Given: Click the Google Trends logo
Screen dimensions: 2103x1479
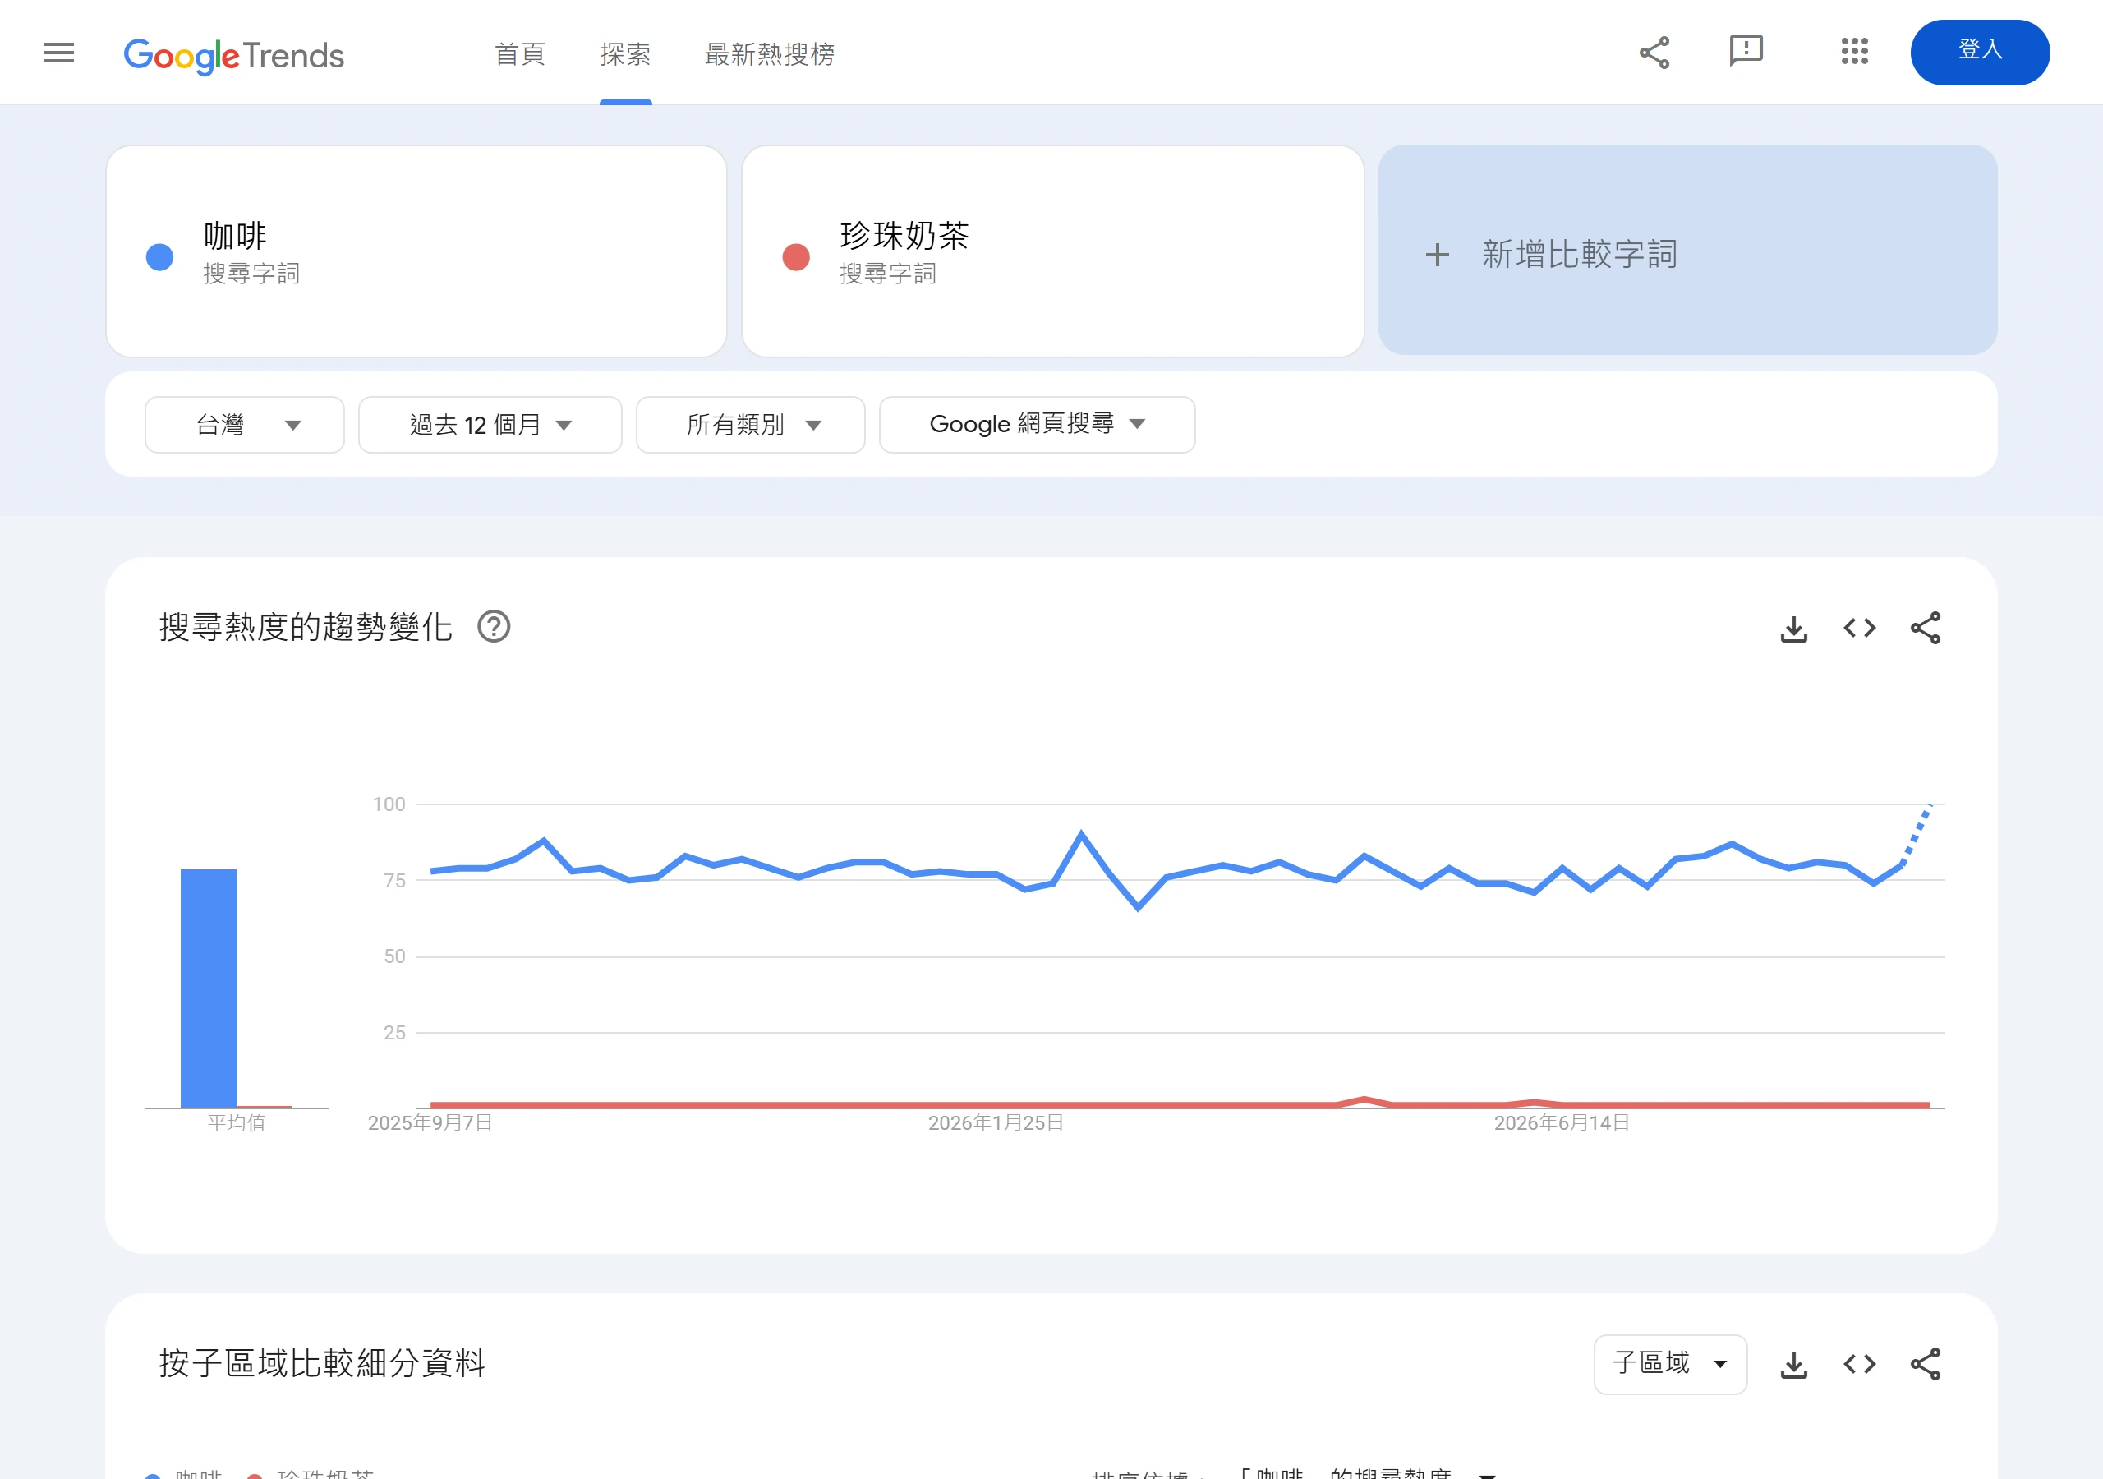Looking at the screenshot, I should click(233, 55).
